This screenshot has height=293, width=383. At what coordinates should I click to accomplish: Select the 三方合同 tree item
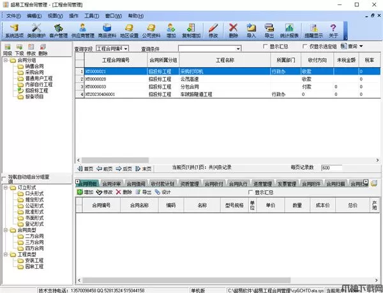tap(34, 242)
